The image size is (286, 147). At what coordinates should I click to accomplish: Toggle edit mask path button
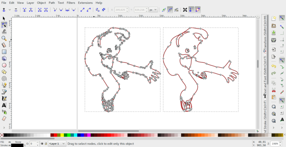[x=170, y=10]
